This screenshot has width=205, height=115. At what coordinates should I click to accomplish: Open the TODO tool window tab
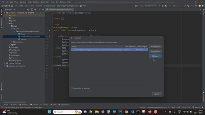13,105
